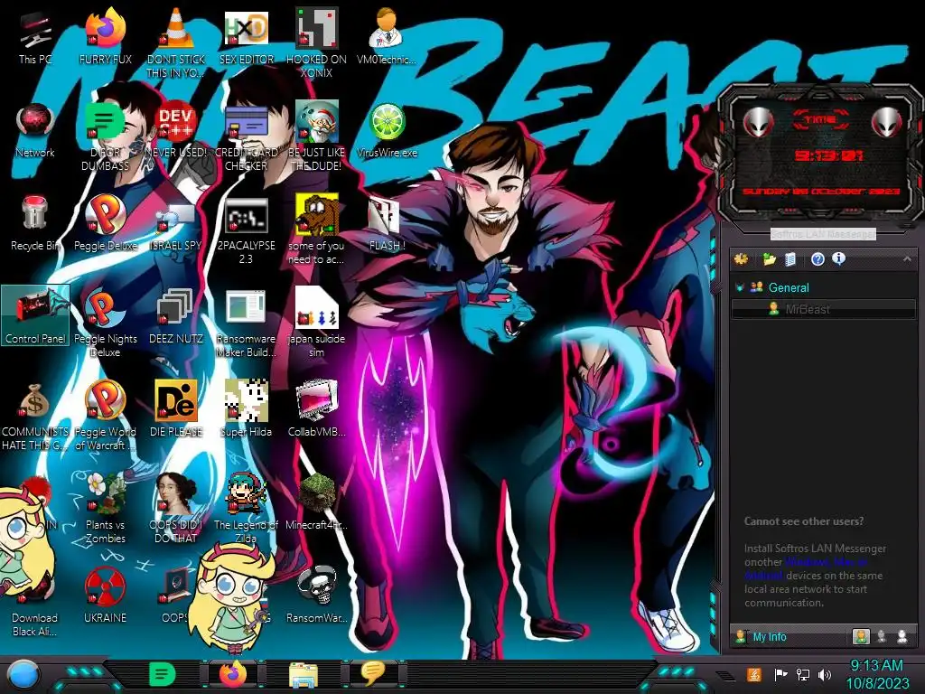Open Control Panel desktop icon
Screen dimensions: 925x694
point(35,315)
